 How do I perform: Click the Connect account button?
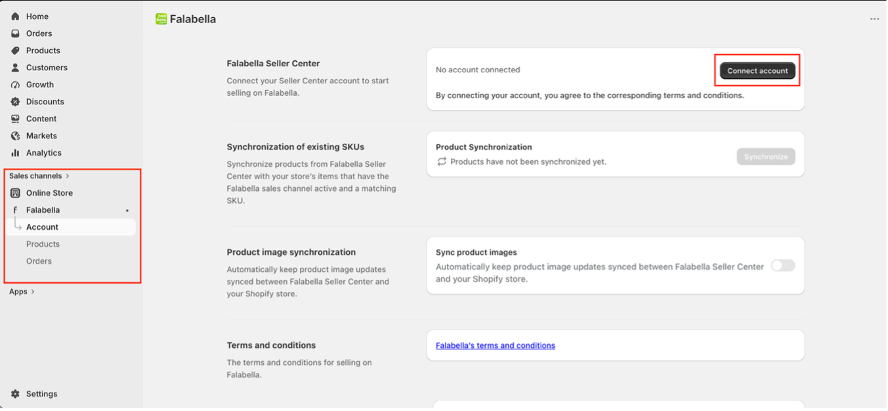pos(757,71)
